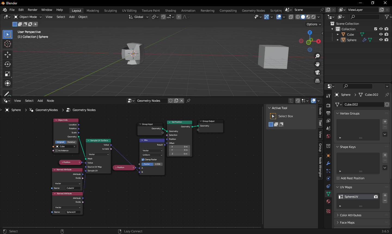
Task: Activate the Scale tool
Action: pyautogui.click(x=8, y=74)
